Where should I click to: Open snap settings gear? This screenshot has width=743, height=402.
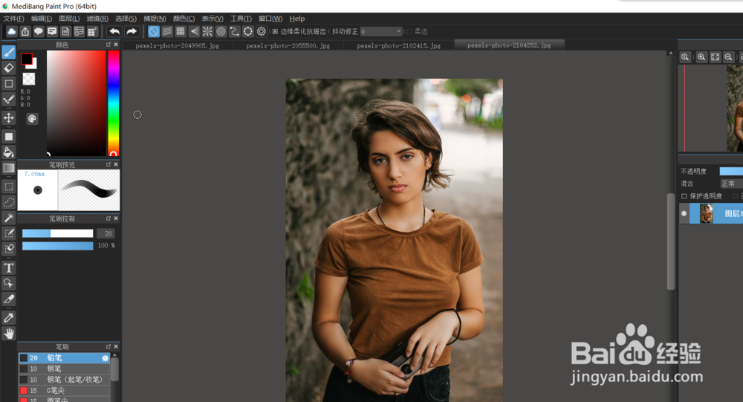pos(261,31)
